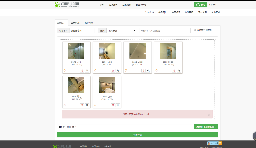This screenshot has height=148, width=256.
Task: Click the pano_f.jpg file name text
Action: [107, 96]
